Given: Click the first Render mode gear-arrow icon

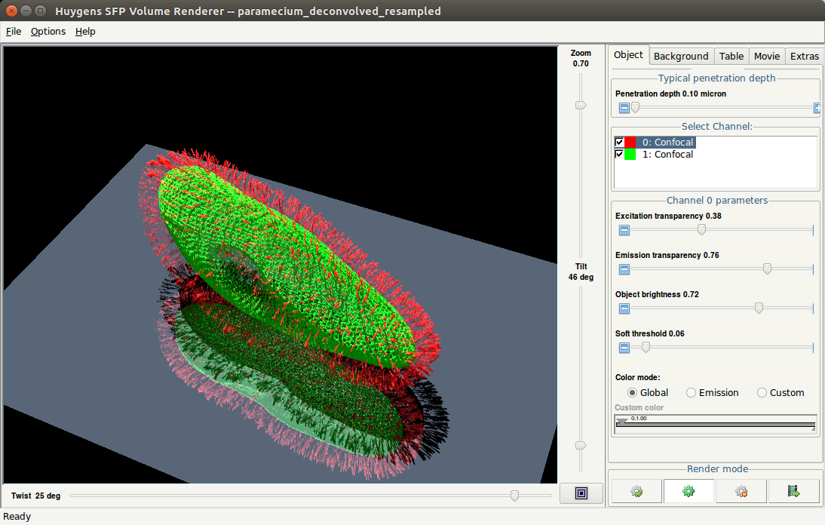Looking at the screenshot, I should [x=636, y=491].
